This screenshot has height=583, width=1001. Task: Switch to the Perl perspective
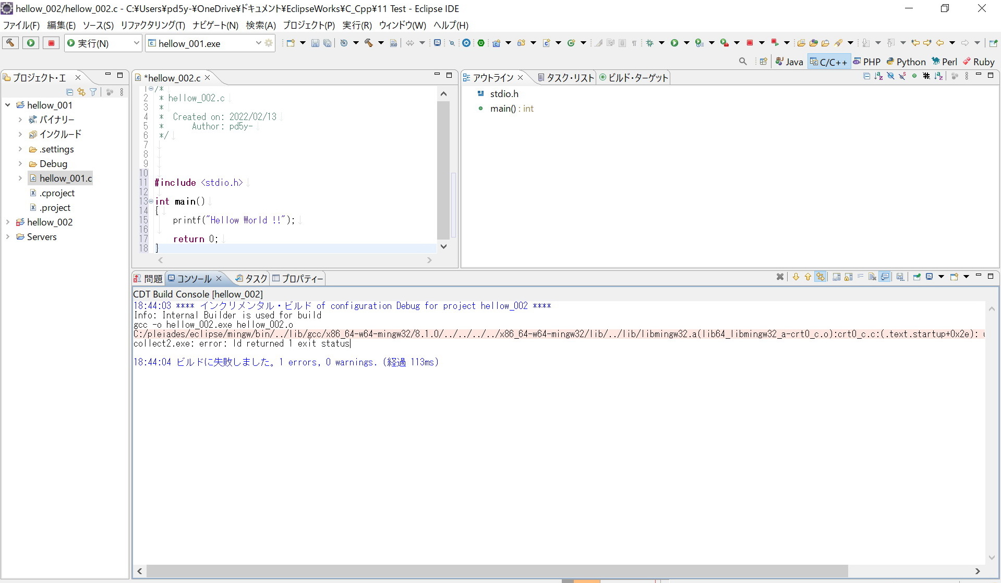coord(945,62)
